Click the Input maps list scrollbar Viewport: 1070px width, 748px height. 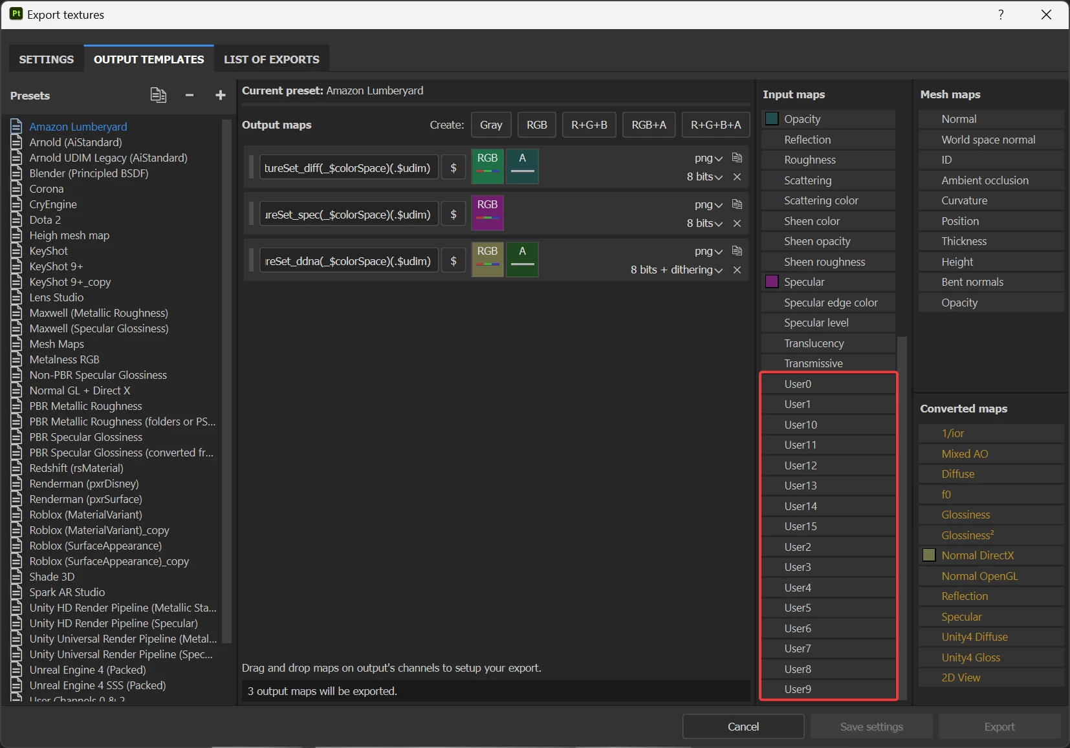point(902,517)
